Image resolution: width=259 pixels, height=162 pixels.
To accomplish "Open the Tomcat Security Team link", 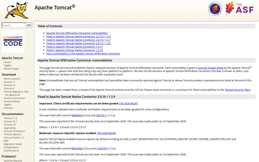I will pos(237,90).
